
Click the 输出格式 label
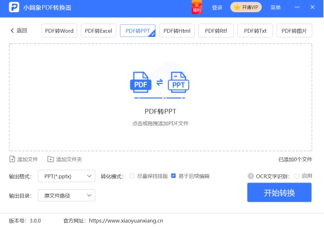(20, 176)
